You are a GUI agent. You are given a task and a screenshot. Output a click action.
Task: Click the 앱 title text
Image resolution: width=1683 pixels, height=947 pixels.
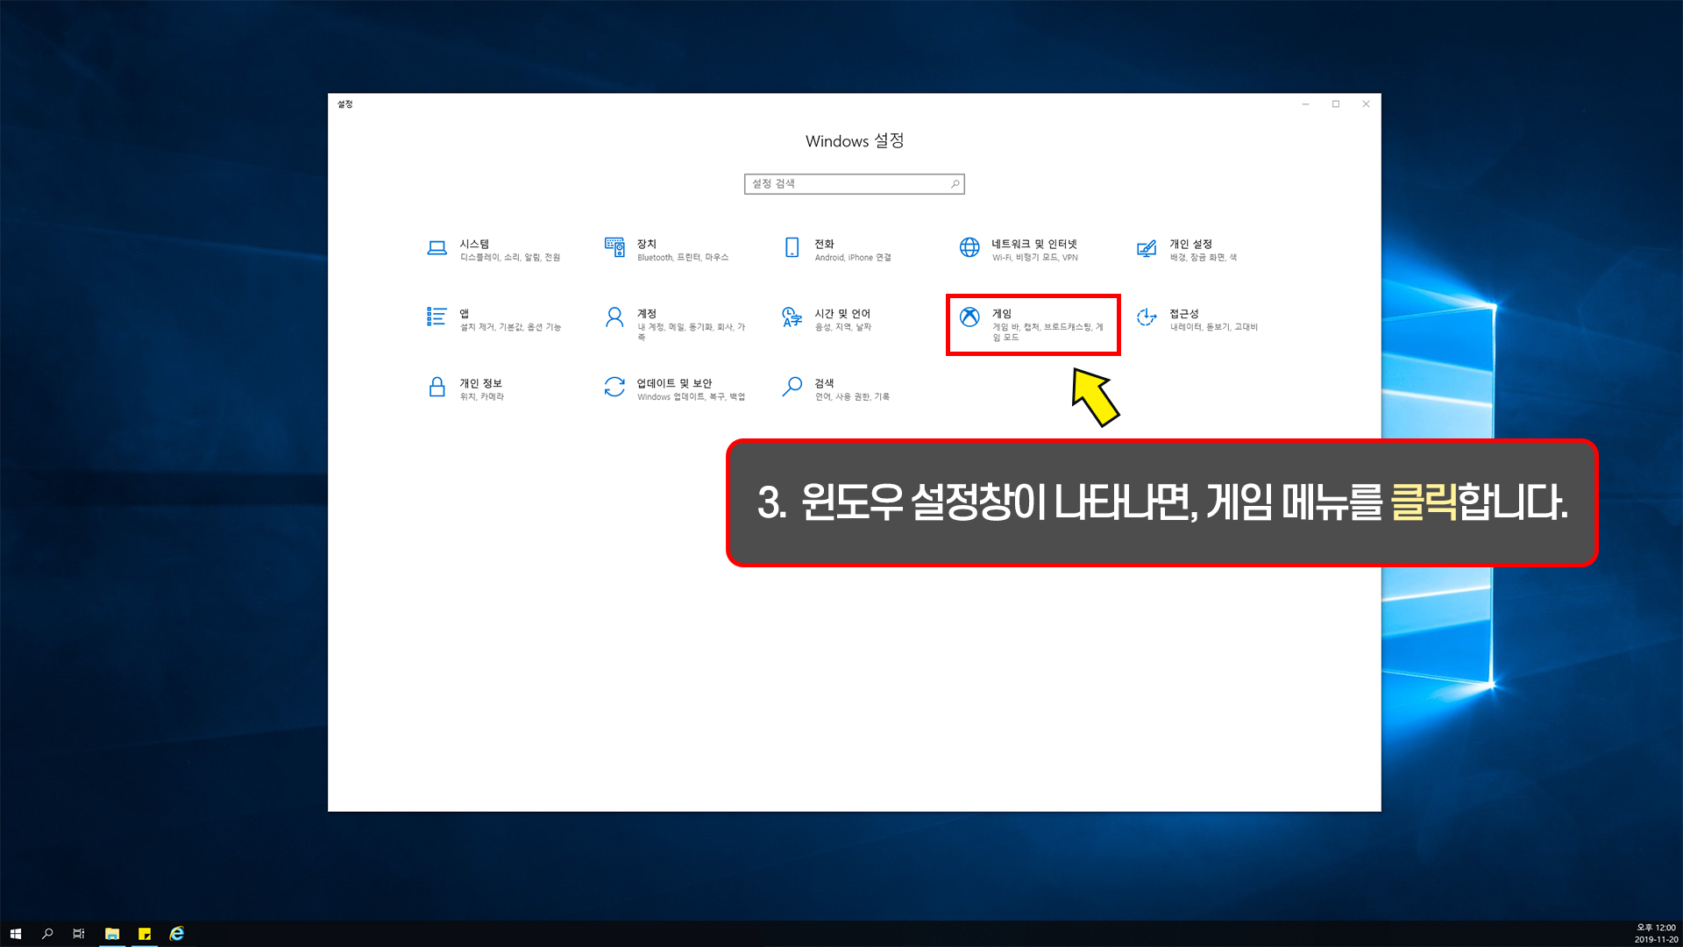pyautogui.click(x=465, y=314)
